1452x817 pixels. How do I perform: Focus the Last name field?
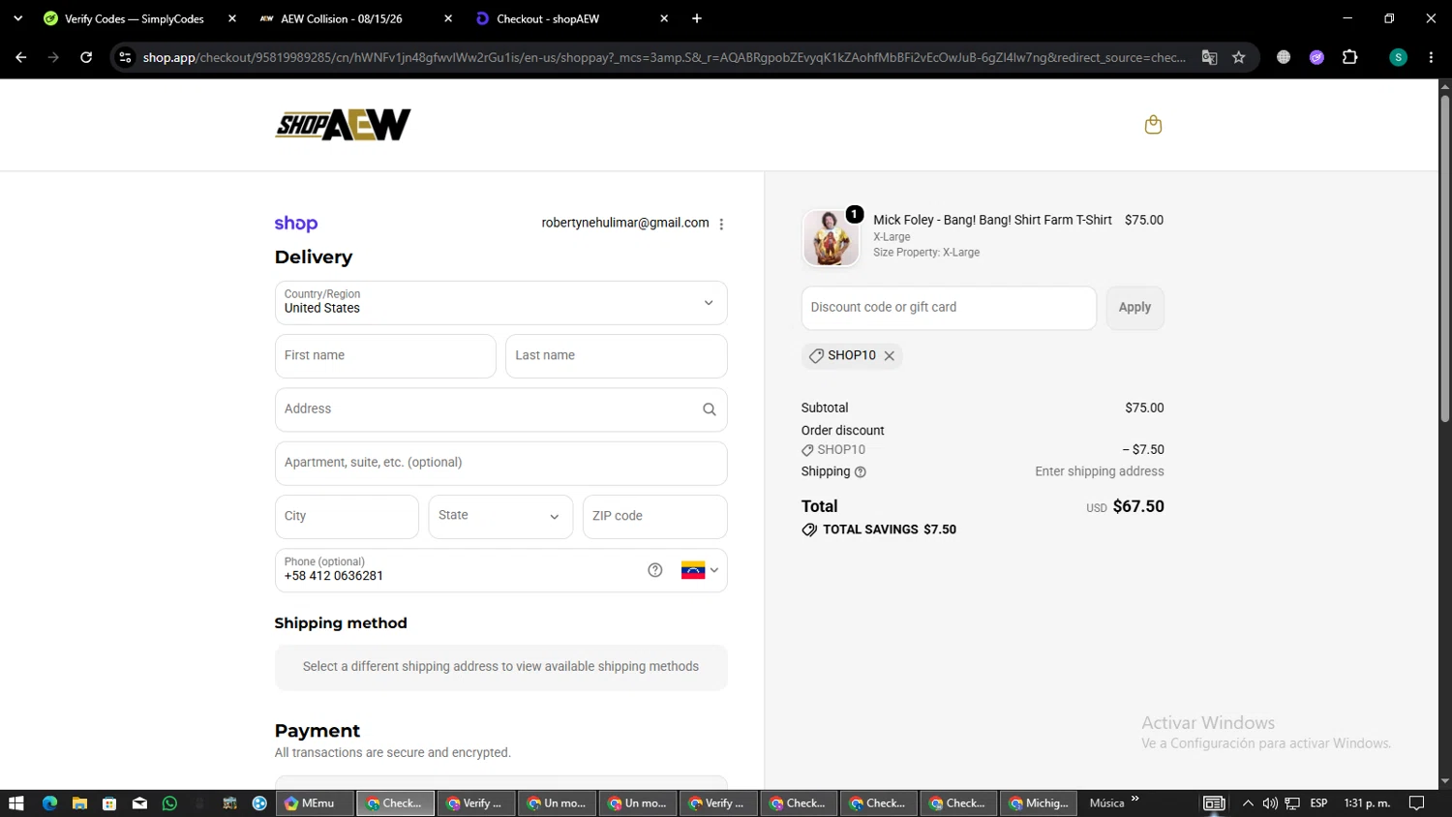(616, 356)
